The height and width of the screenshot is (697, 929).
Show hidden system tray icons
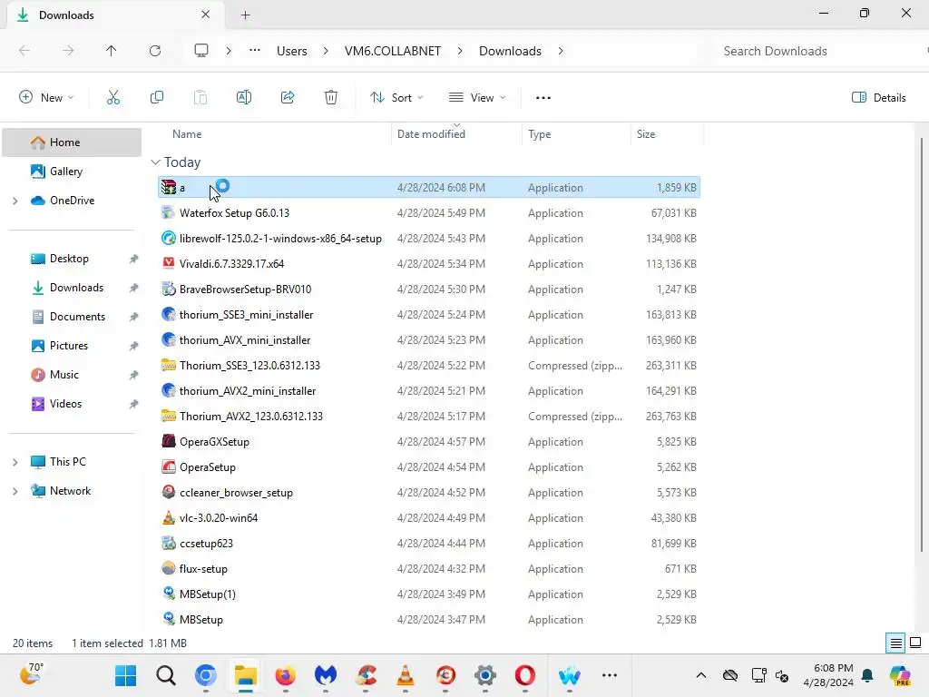point(701,675)
